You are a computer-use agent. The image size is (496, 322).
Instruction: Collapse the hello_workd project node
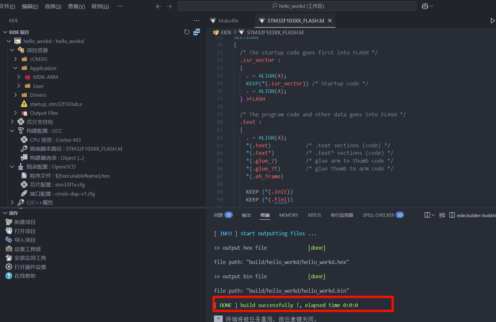pos(9,41)
